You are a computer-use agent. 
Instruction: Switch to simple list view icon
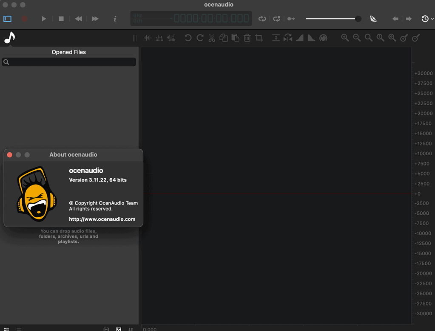(x=19, y=329)
